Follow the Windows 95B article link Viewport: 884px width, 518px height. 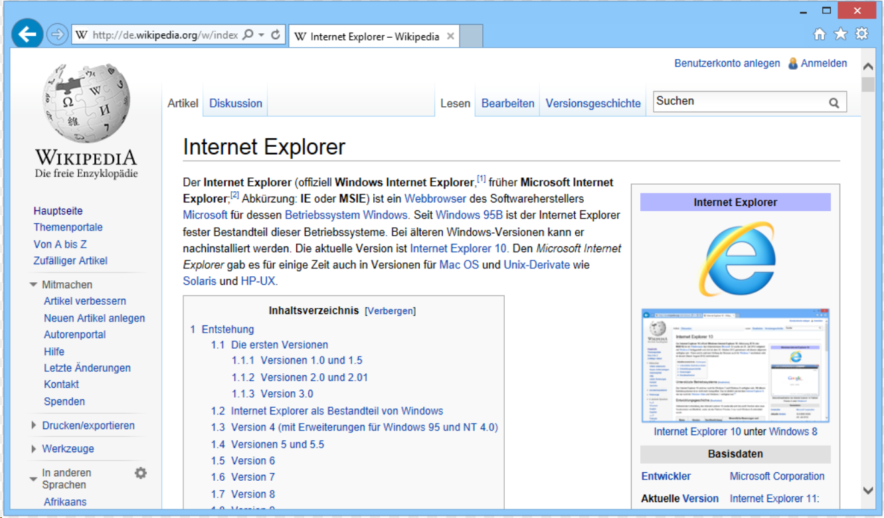tap(469, 215)
